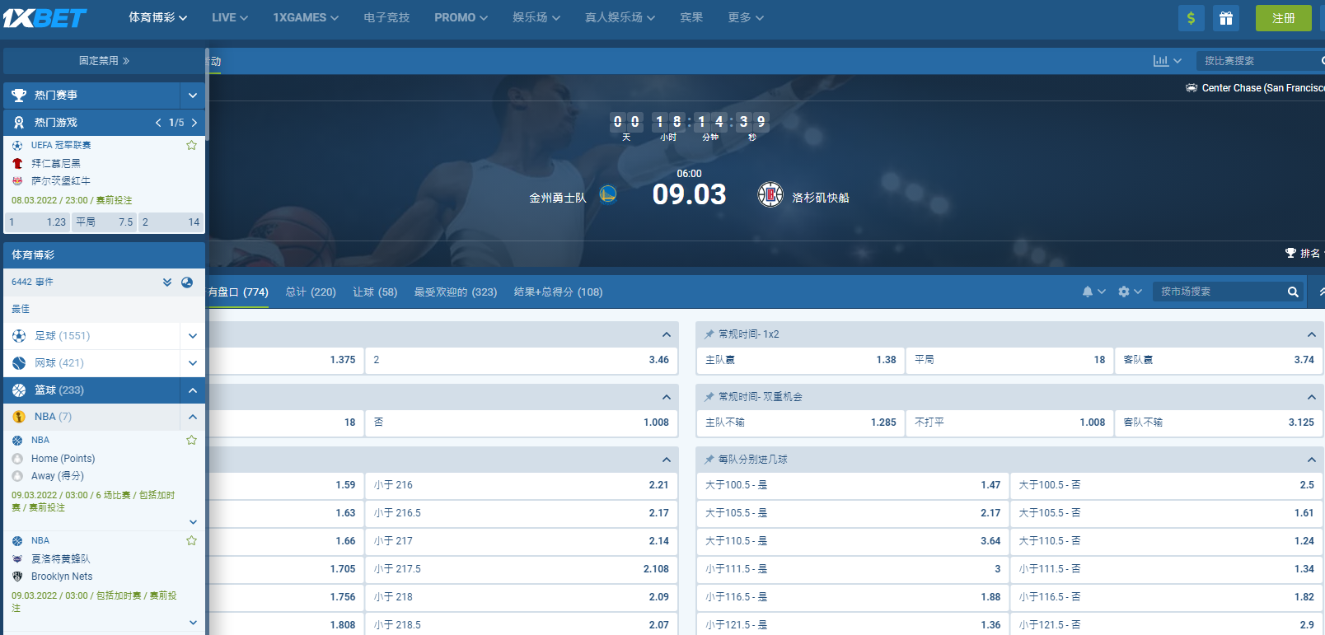Switch to 让球 (58) tab

375,292
